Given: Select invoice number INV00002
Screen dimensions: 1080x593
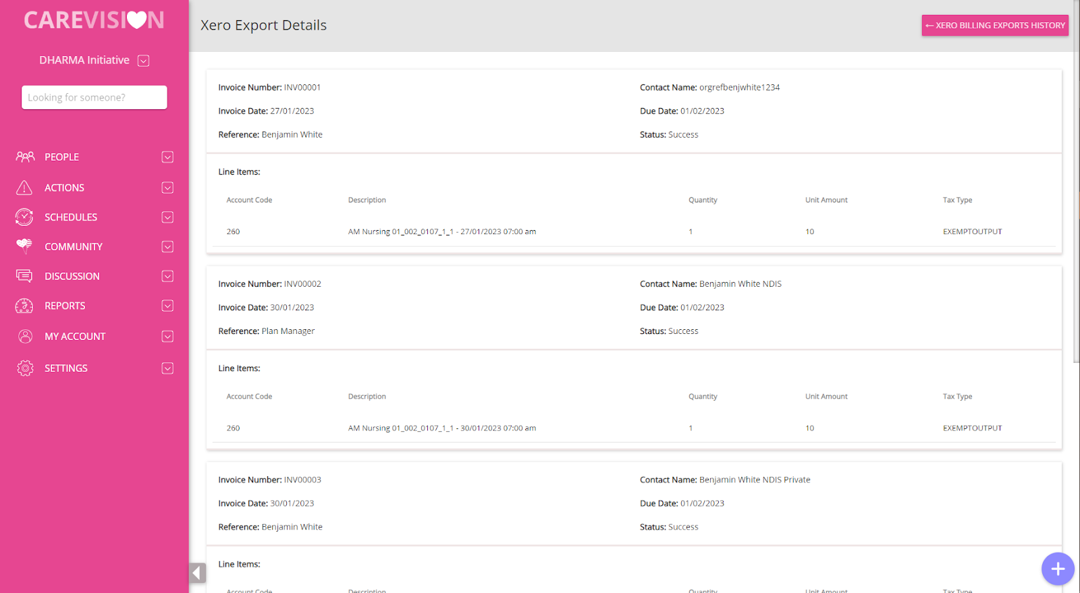Looking at the screenshot, I should [302, 284].
